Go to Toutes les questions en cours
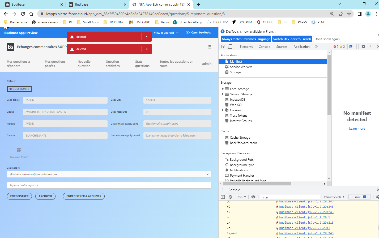Viewport: 379px width, 238px height. point(176,64)
